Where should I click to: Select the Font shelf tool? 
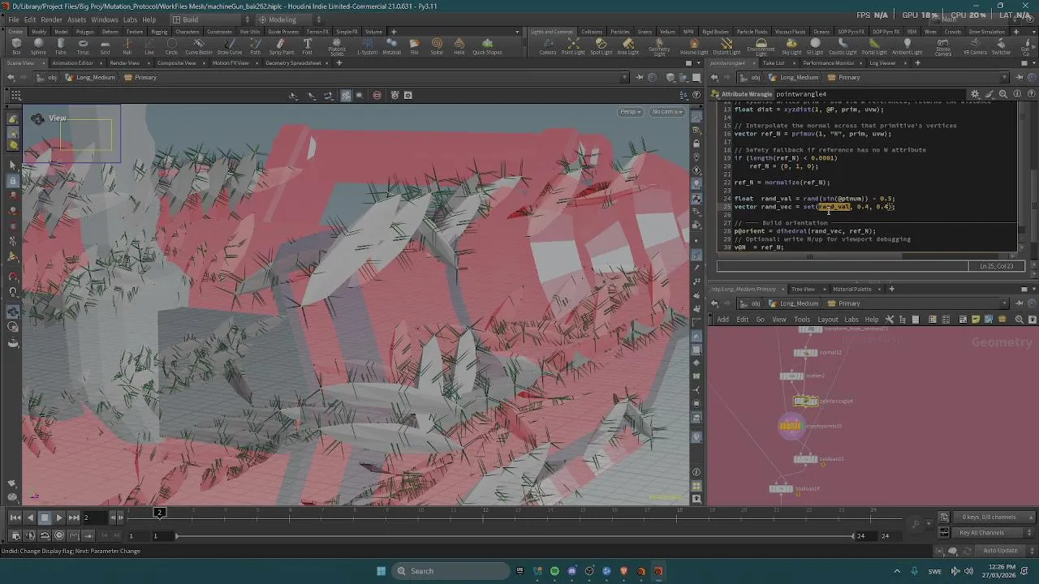(x=308, y=46)
